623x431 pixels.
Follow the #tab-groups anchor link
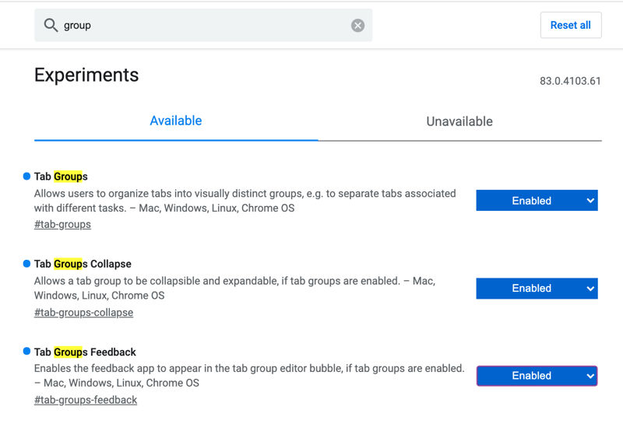62,224
